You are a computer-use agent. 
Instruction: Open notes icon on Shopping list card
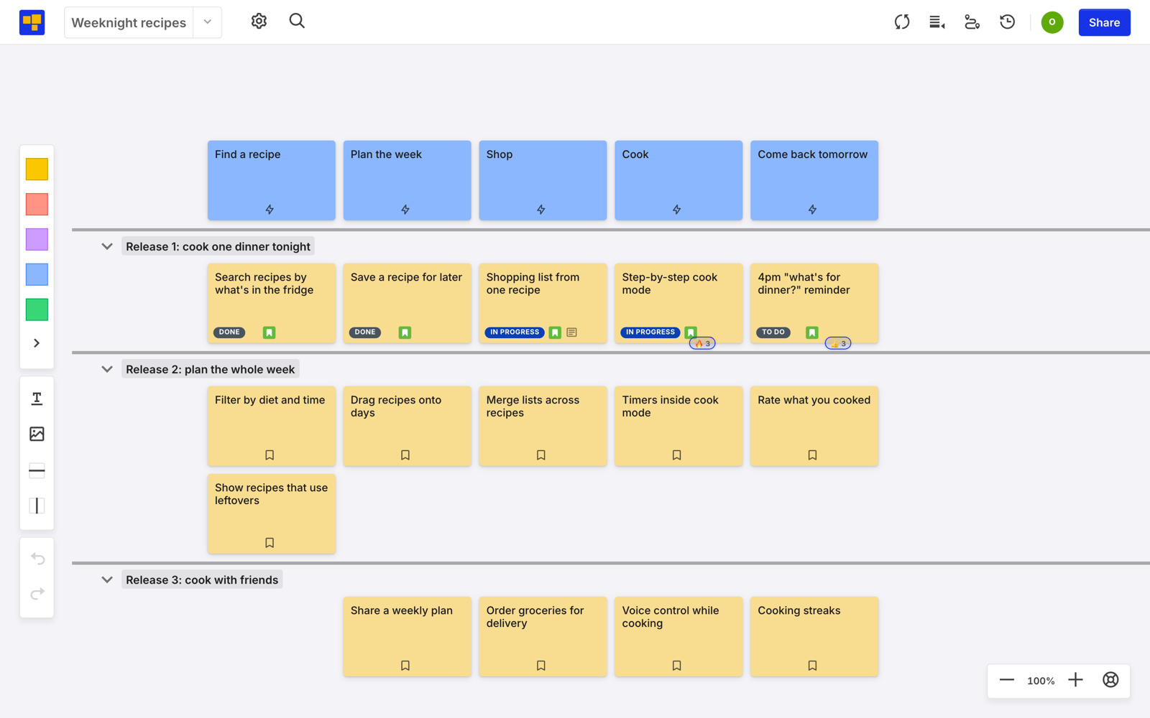point(571,332)
